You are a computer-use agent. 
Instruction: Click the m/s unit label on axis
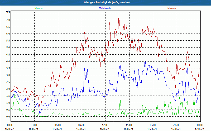[8, 12]
